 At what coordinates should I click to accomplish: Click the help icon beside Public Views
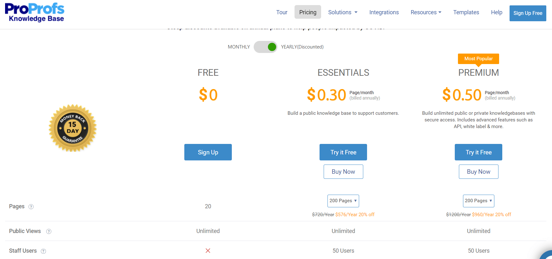click(x=49, y=231)
